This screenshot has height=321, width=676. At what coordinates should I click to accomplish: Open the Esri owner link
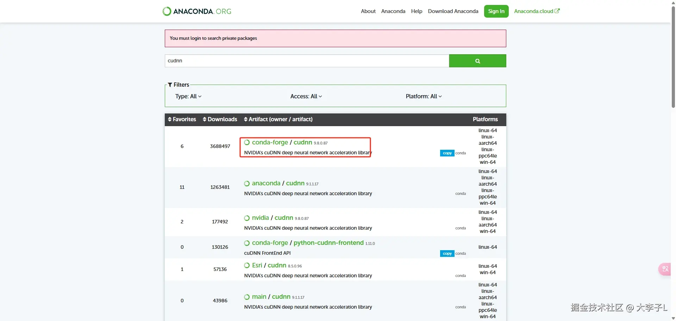tap(257, 265)
